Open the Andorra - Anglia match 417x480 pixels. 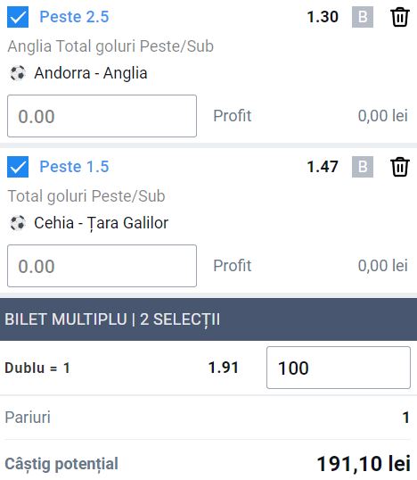coord(91,73)
